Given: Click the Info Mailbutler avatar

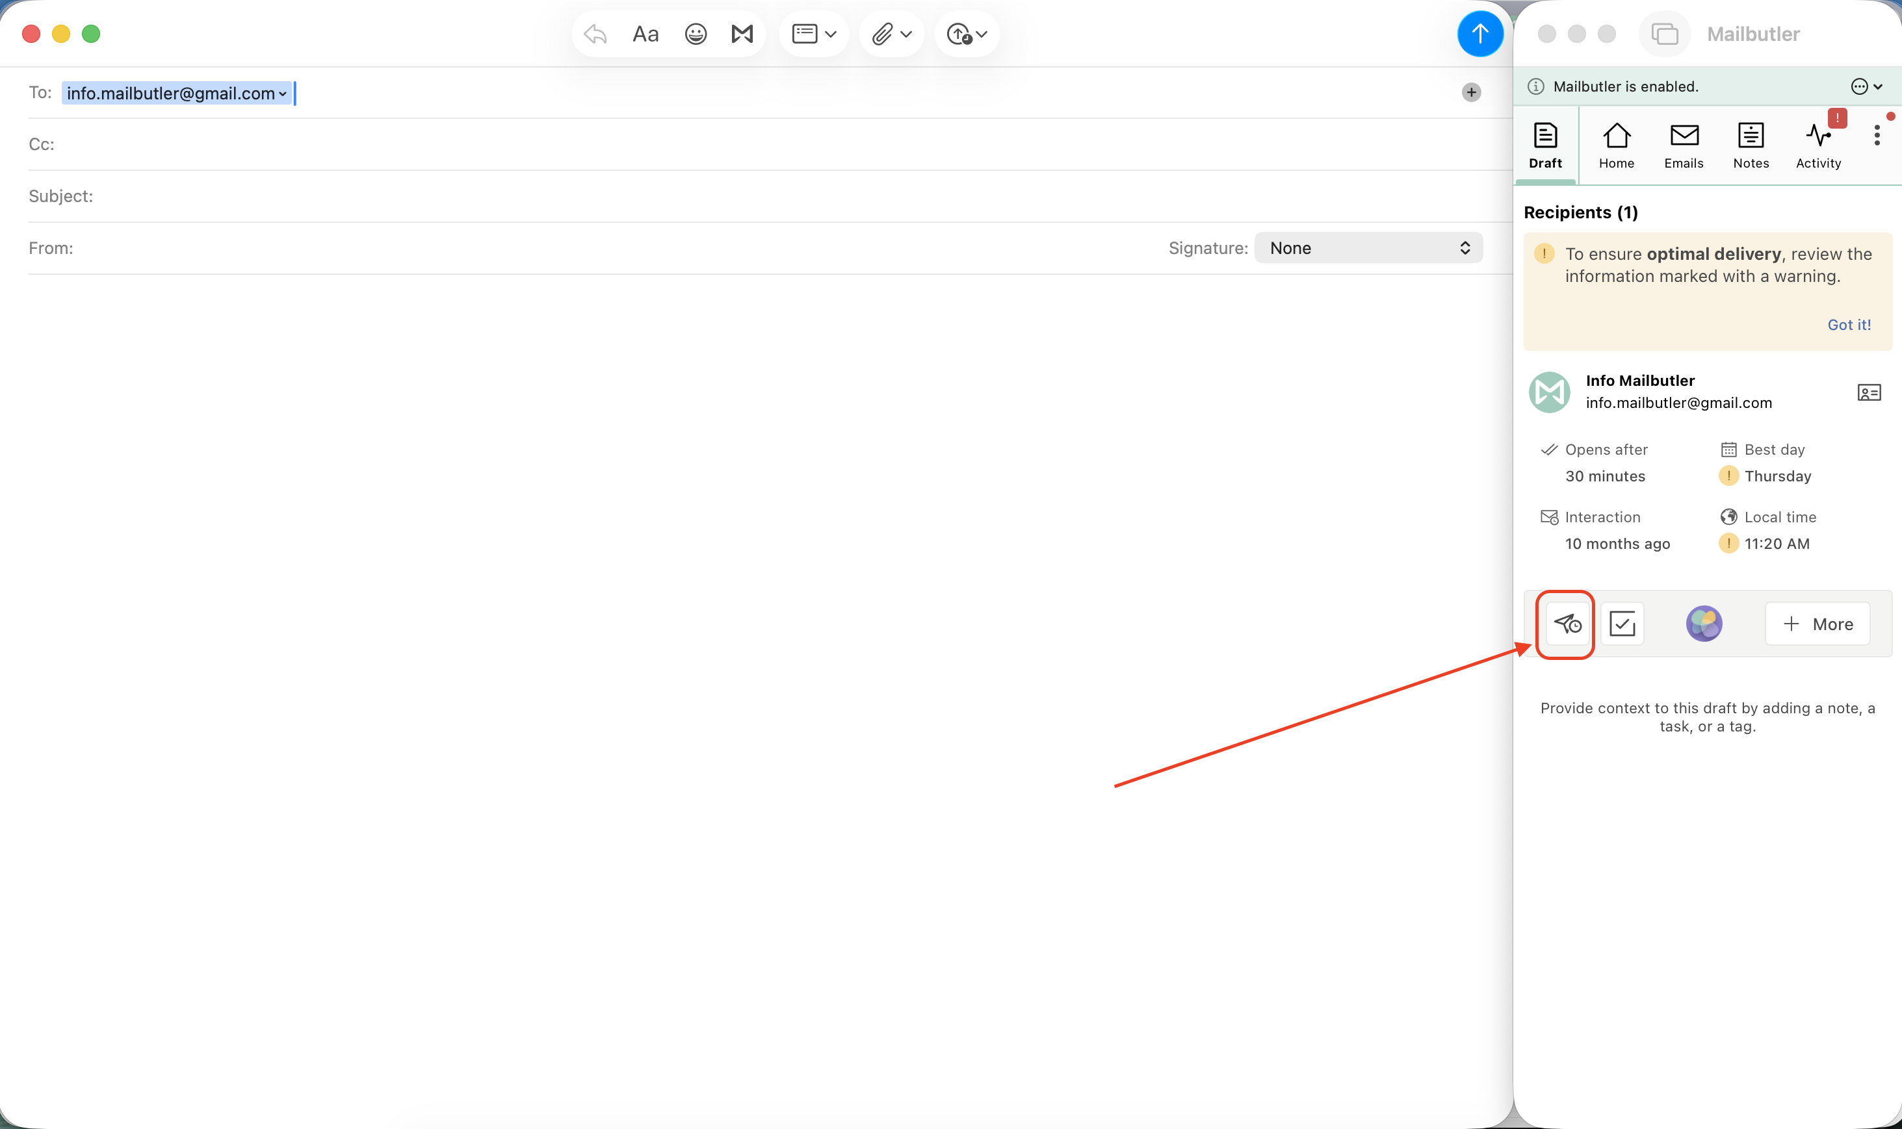Looking at the screenshot, I should [1549, 392].
